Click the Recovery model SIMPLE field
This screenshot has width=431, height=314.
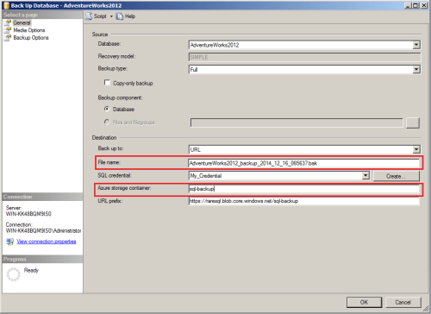click(305, 57)
